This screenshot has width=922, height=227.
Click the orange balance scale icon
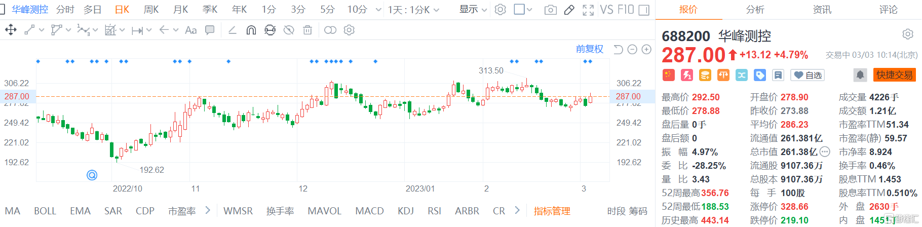tap(723, 75)
